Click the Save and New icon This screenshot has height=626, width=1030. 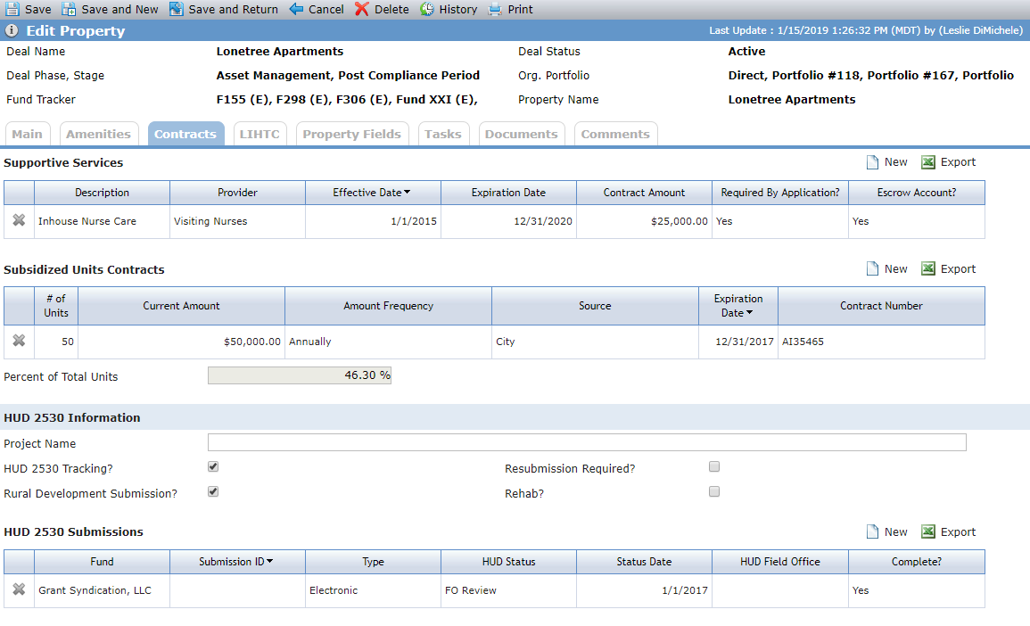[69, 9]
